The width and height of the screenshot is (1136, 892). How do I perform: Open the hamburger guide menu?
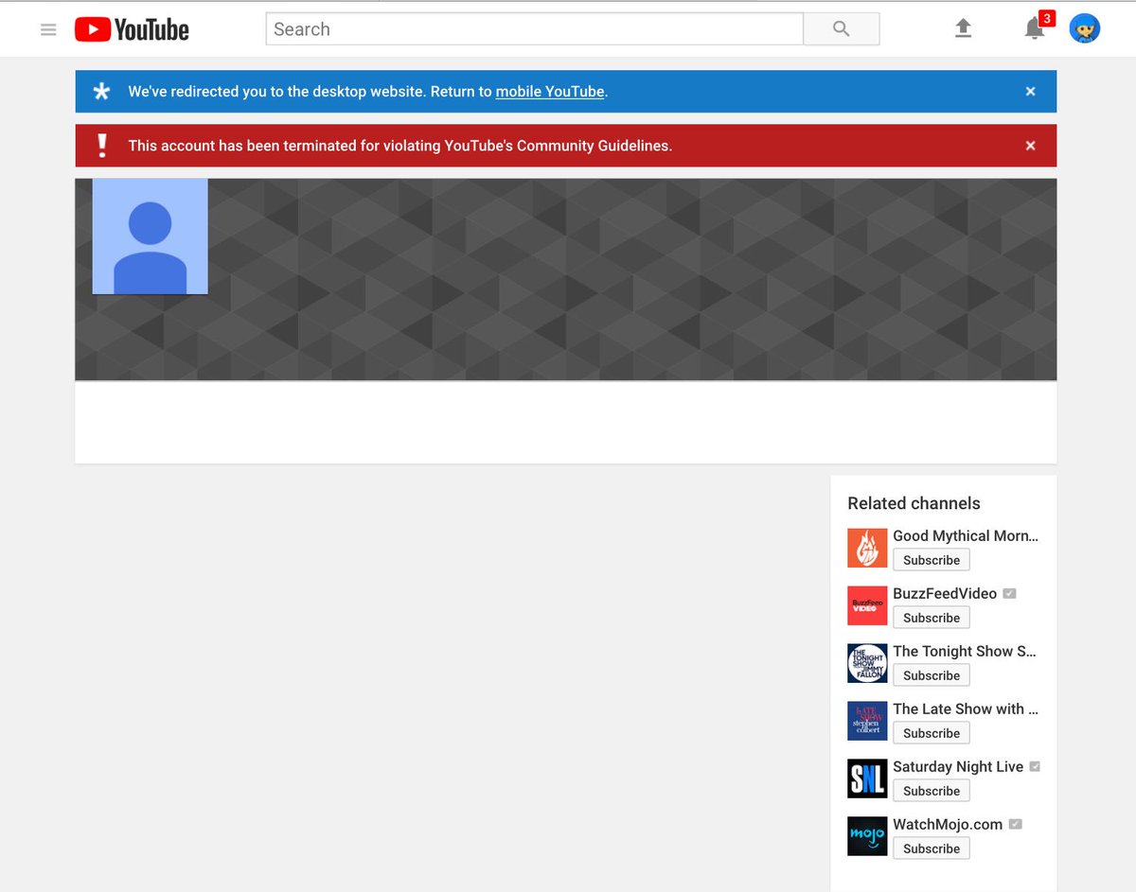click(x=48, y=29)
